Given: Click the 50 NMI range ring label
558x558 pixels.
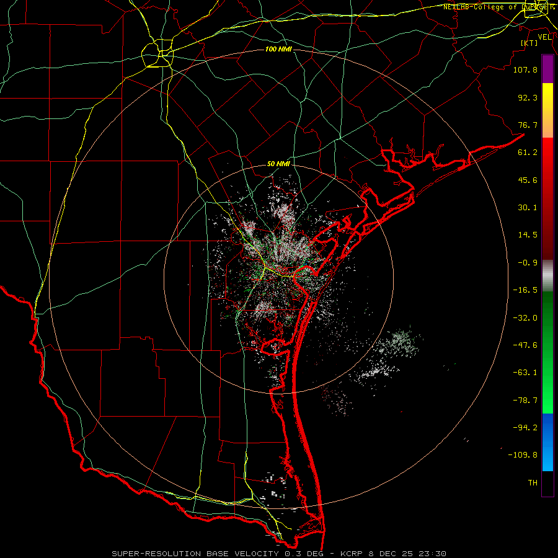Looking at the screenshot, I should (x=278, y=164).
